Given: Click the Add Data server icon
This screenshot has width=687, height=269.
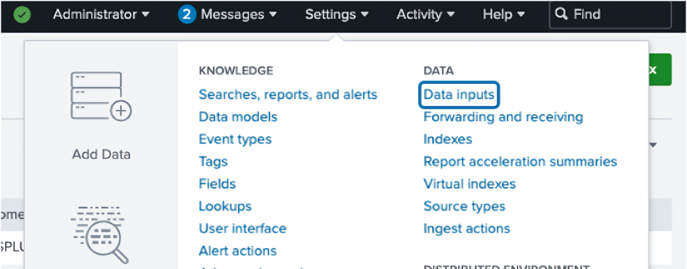Looking at the screenshot, I should 101,96.
